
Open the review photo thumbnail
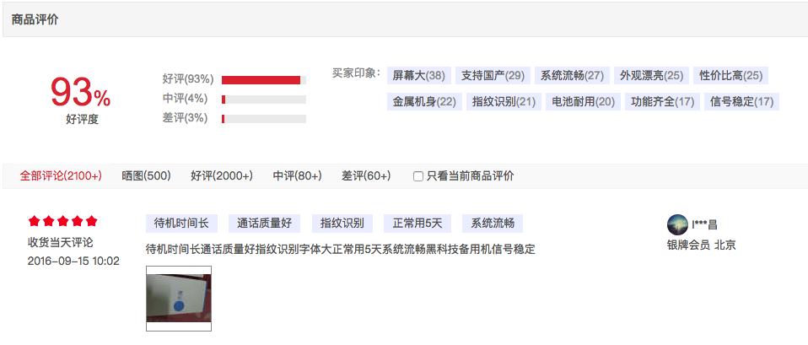pos(179,299)
